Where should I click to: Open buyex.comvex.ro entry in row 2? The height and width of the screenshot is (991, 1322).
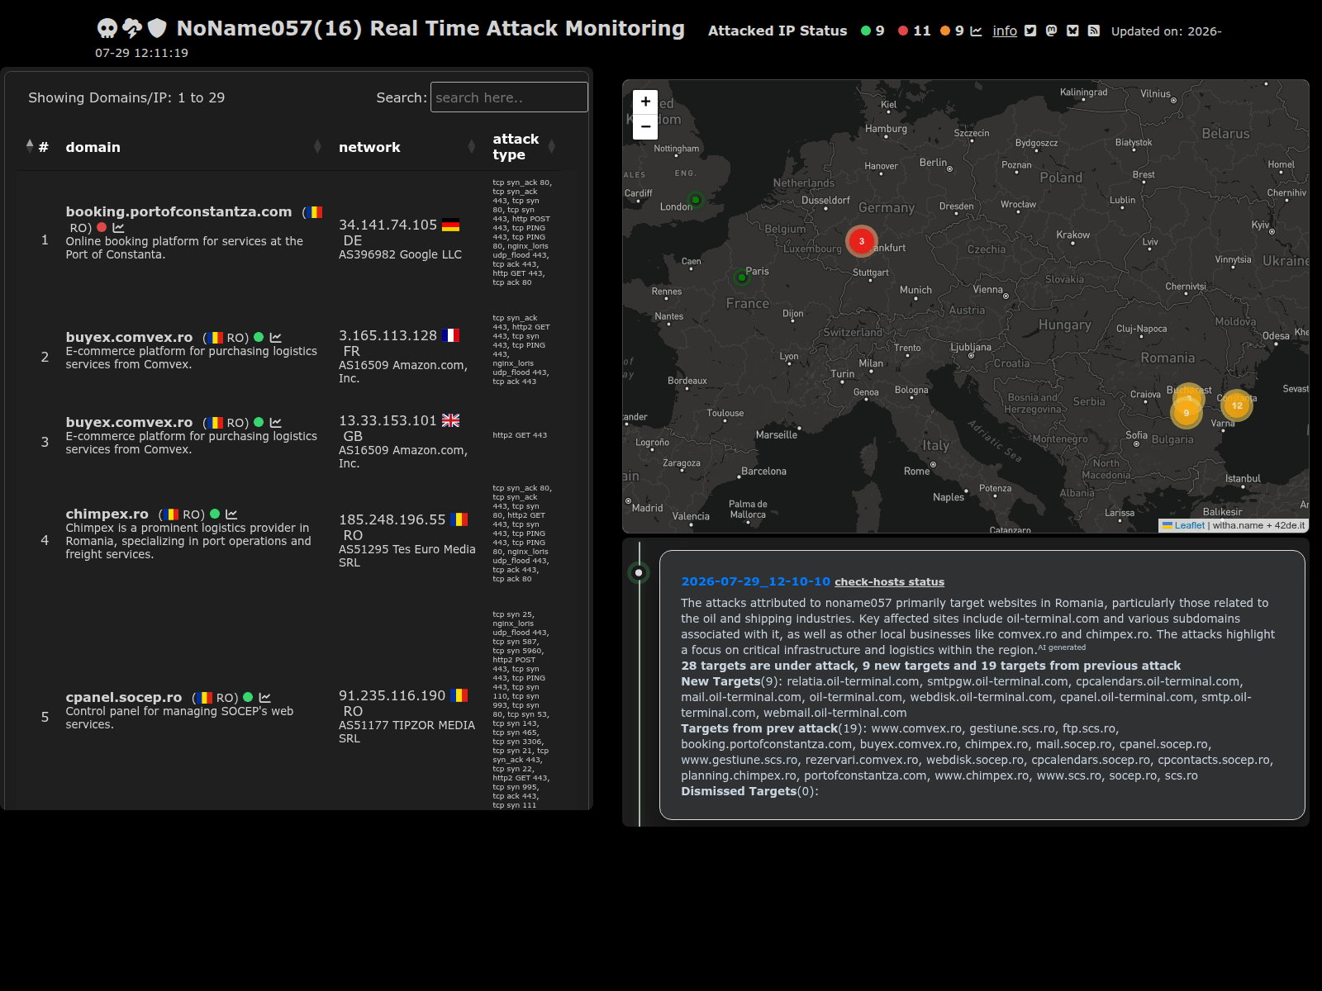pyautogui.click(x=129, y=338)
